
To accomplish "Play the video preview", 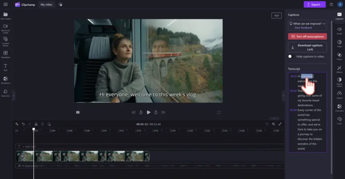I will (x=149, y=112).
